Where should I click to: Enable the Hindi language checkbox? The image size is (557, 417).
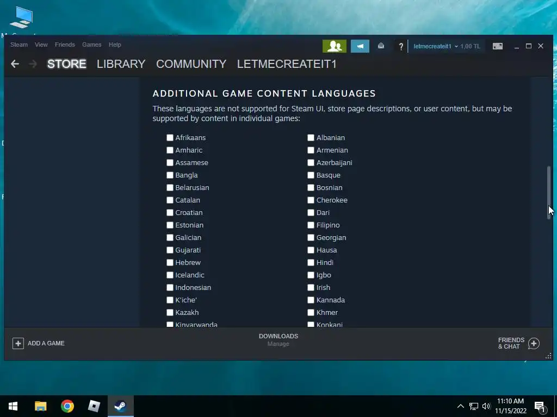(311, 262)
